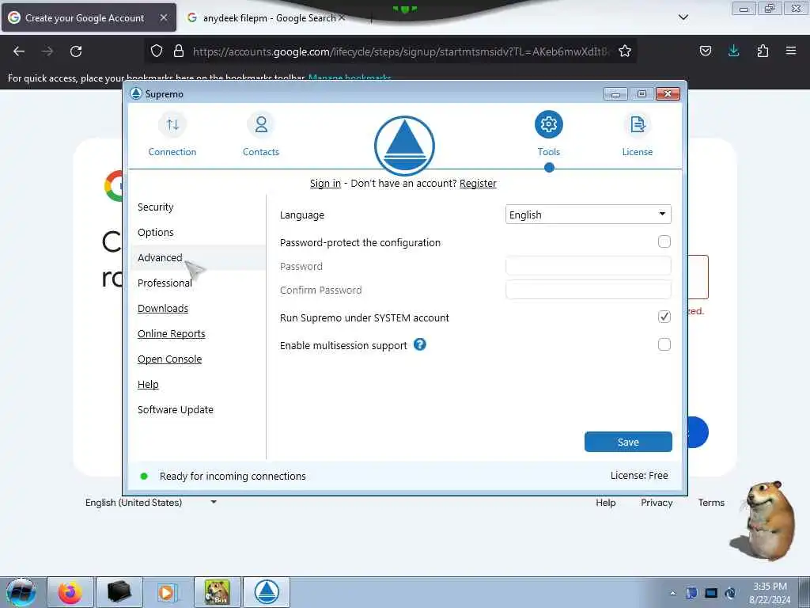810x608 pixels.
Task: Open Firefox from the taskbar
Action: pos(70,592)
